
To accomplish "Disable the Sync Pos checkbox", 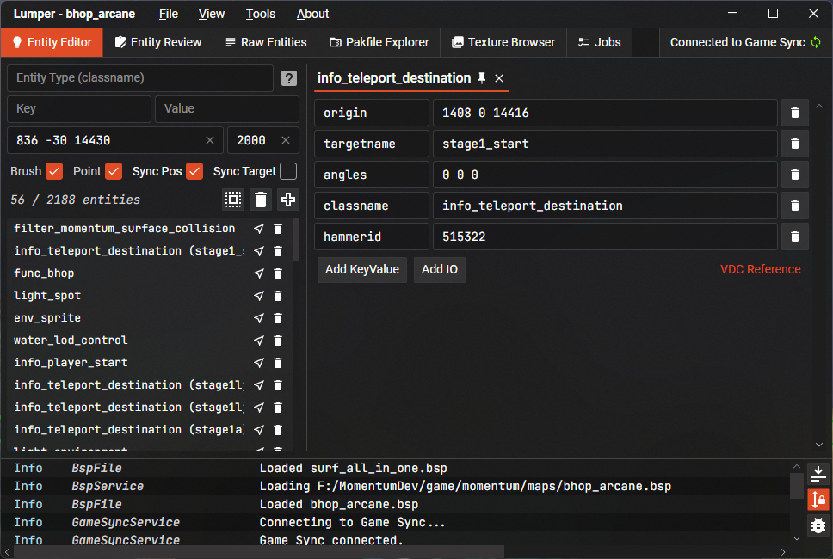I will click(194, 171).
